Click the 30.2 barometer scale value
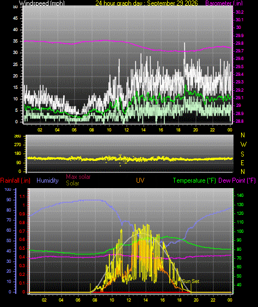The width and height of the screenshot is (258, 307). (239, 12)
